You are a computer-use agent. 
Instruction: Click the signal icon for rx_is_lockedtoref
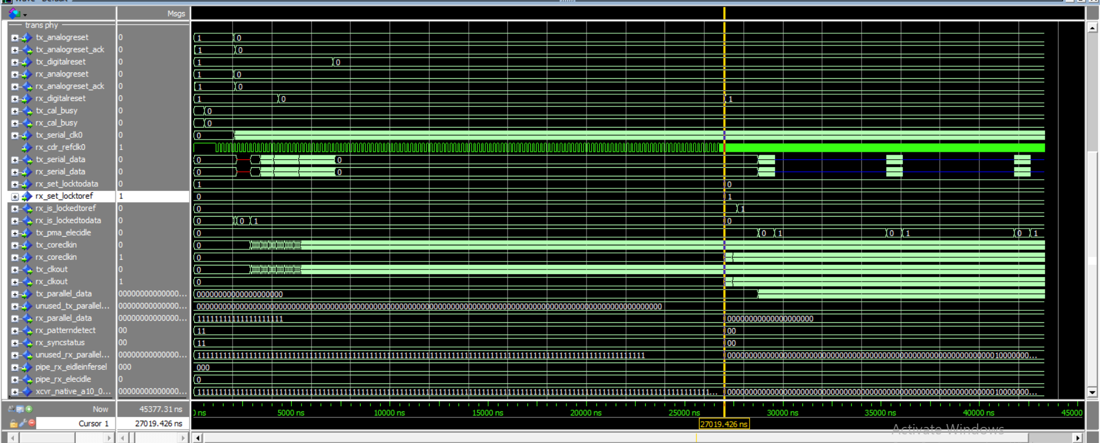click(26, 209)
